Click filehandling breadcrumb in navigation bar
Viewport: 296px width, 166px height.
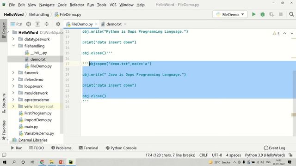39,14
